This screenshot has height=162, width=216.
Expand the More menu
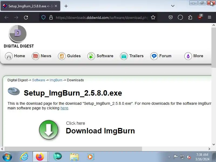point(194,56)
